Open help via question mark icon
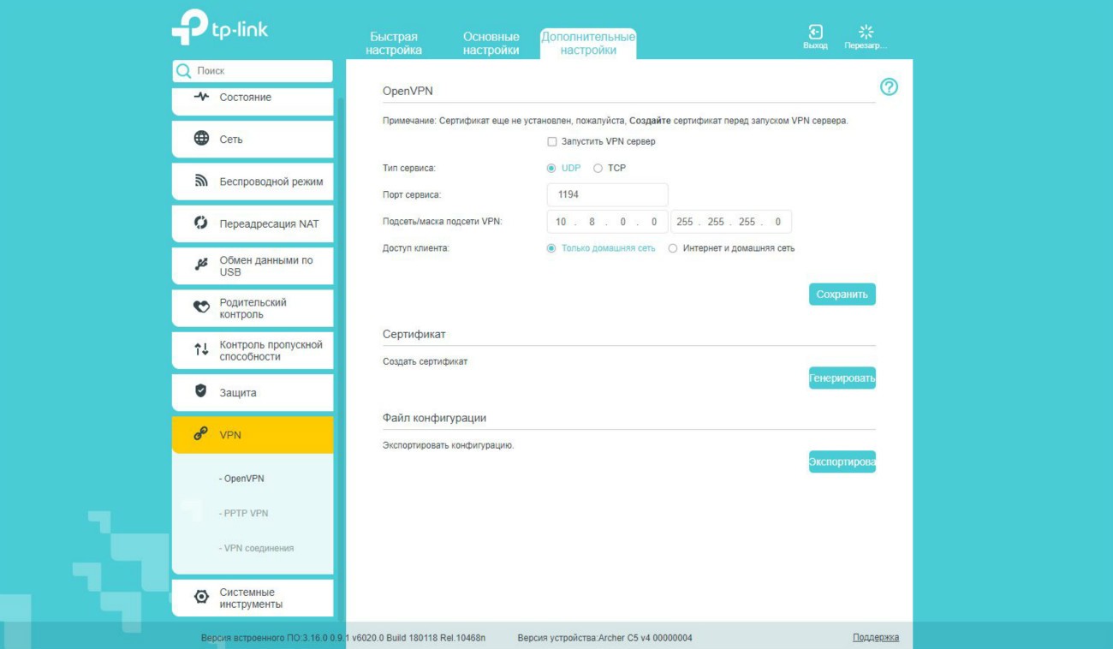The image size is (1113, 649). tap(889, 86)
